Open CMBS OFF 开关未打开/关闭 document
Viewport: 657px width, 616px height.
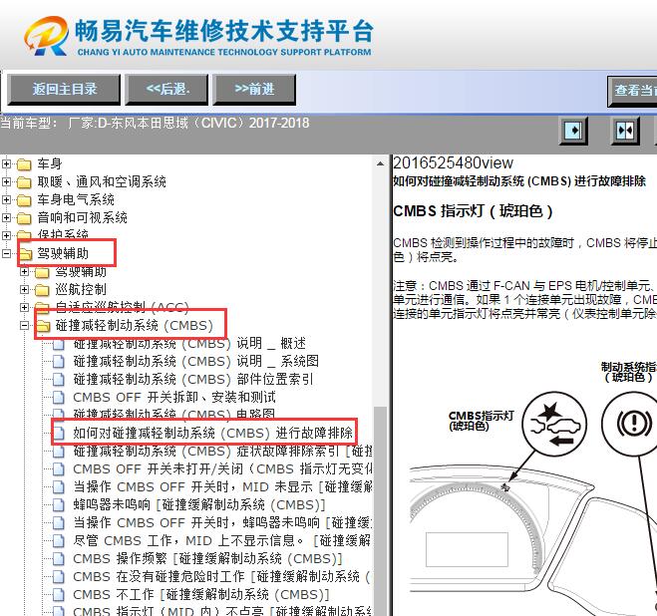222,468
